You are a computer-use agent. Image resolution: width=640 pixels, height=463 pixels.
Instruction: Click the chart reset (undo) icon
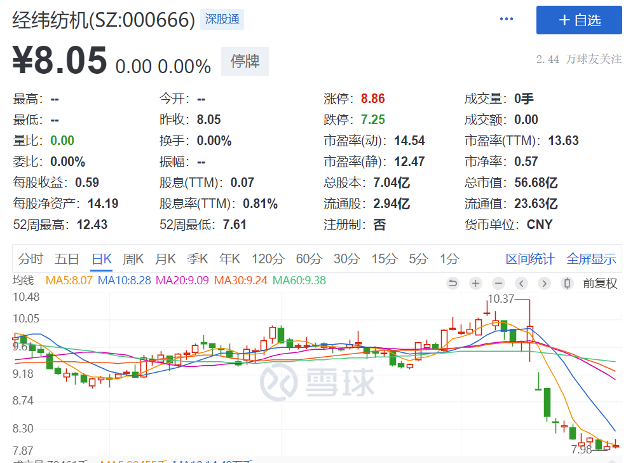click(x=453, y=284)
